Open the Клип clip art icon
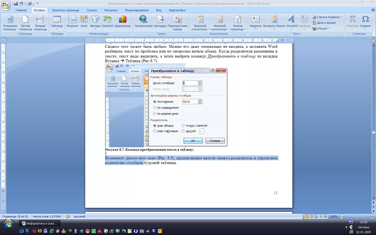The width and height of the screenshot is (376, 235). click(x=84, y=21)
